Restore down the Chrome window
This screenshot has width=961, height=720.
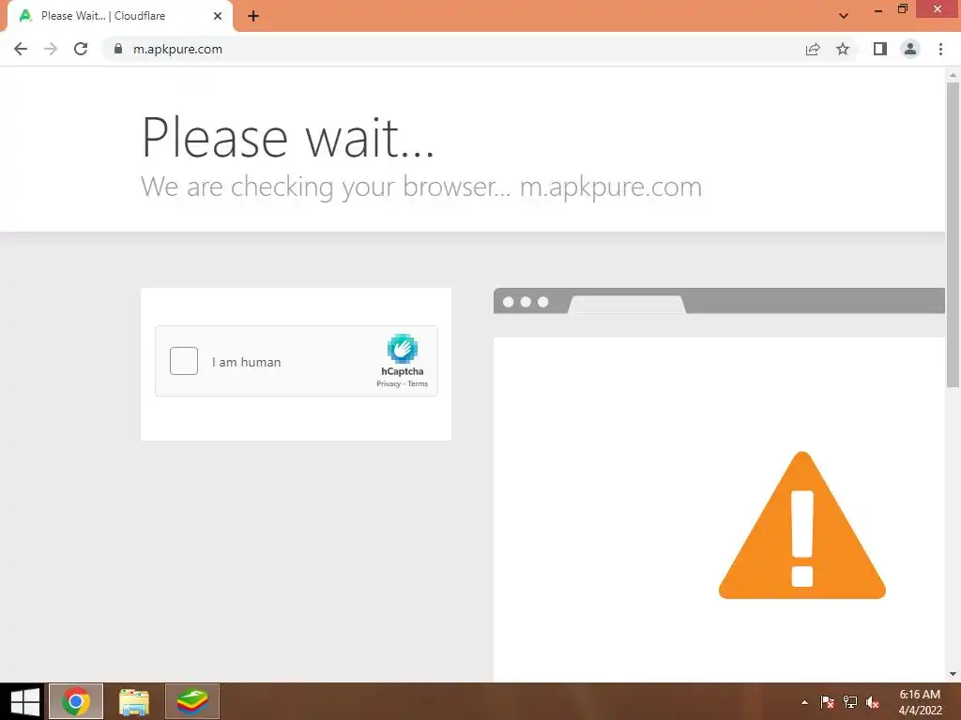(902, 9)
